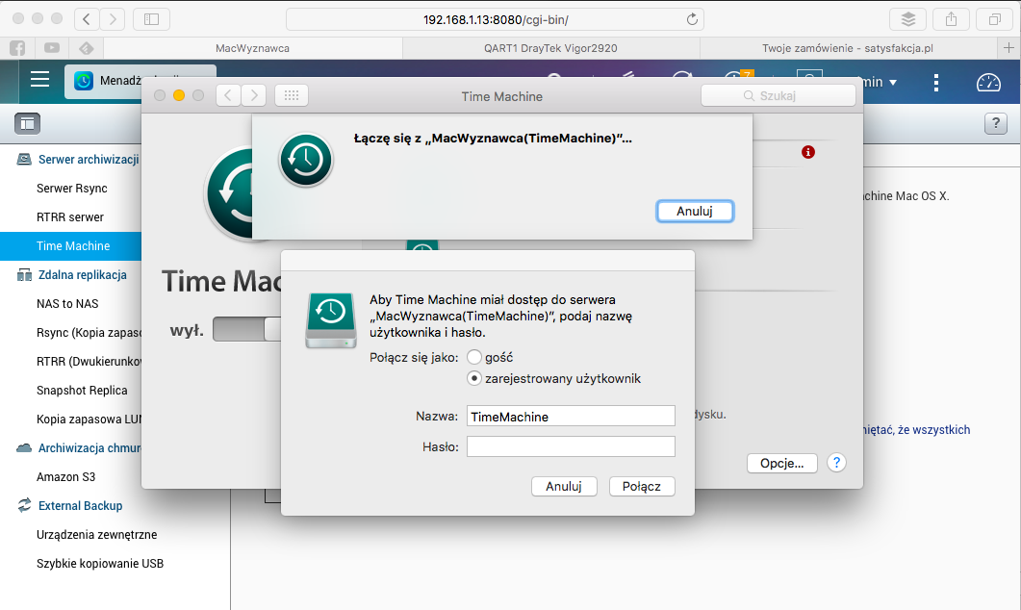
Task: Click the Serwer archiwizacji section icon
Action: [24, 160]
